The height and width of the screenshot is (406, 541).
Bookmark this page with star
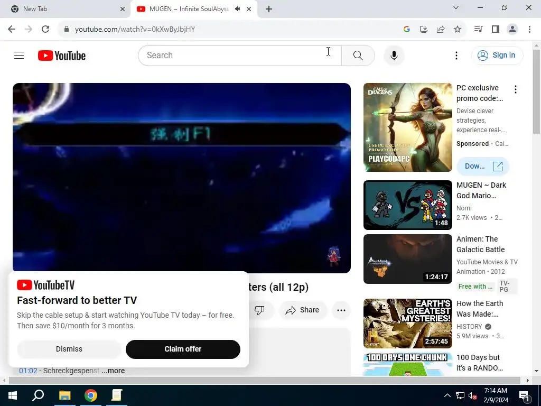pyautogui.click(x=458, y=29)
